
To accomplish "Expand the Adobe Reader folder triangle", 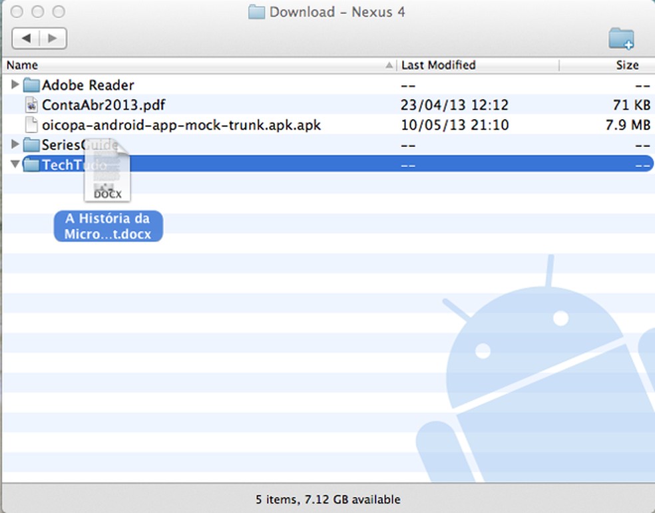I will 15,85.
